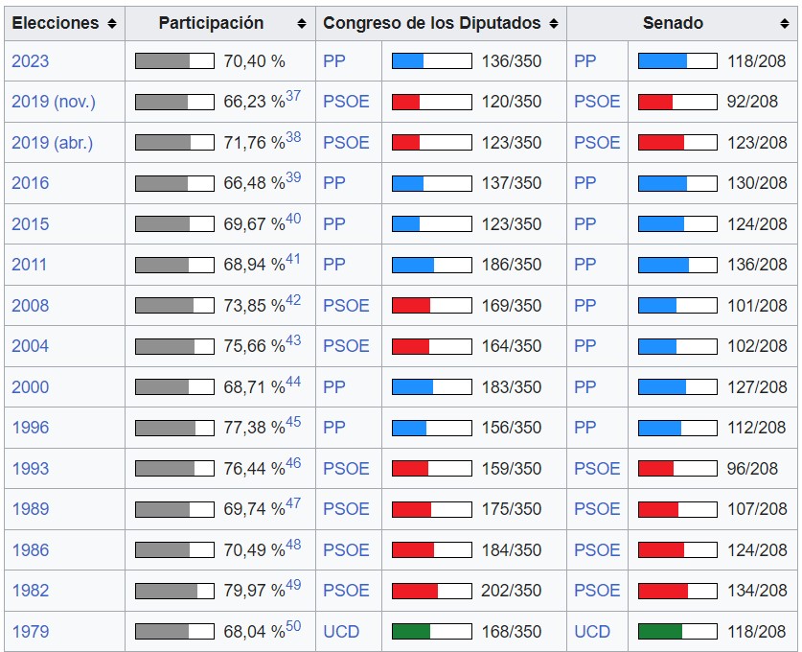
Task: Click the 186/350 seats cell
Action: 511,265
